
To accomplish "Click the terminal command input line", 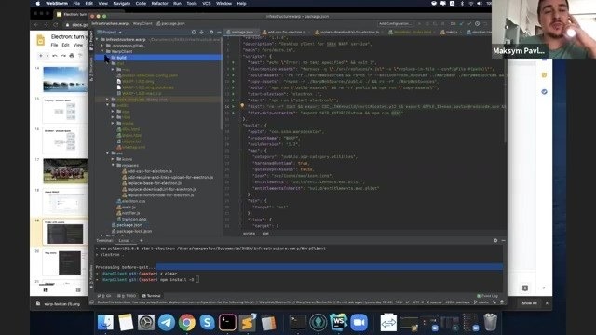I will click(298, 279).
